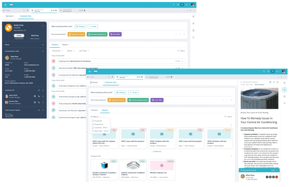This screenshot has height=187, width=293.
Task: Click Search field in back timeline panel
Action: (x=181, y=51)
